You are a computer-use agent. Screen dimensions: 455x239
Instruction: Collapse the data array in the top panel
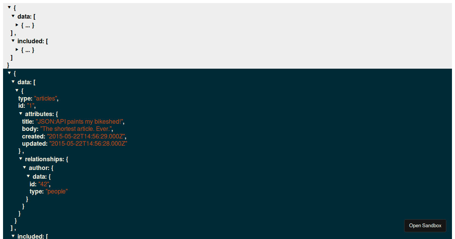pyautogui.click(x=13, y=16)
